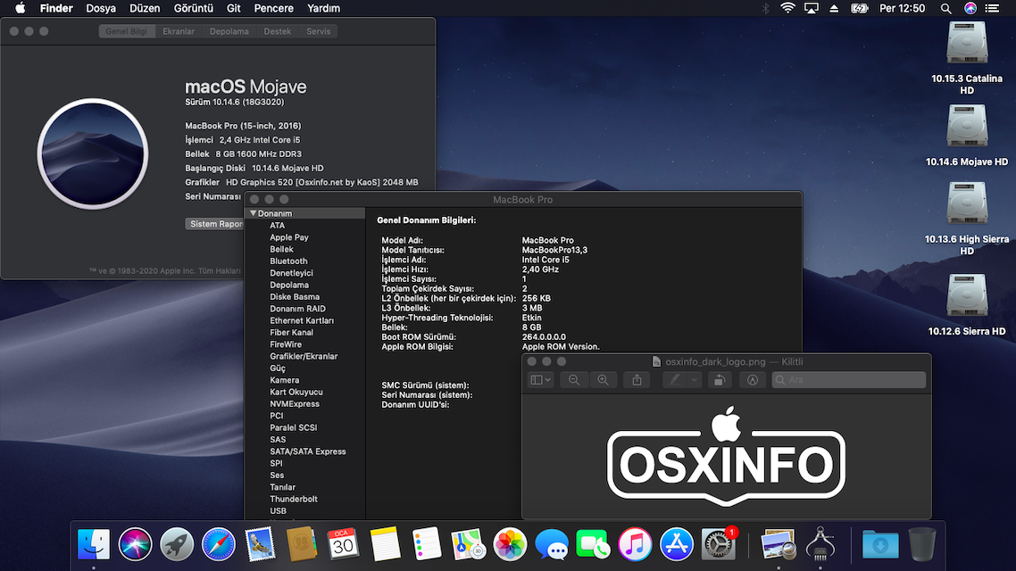Open System Preferences showing the notification badge
This screenshot has width=1016, height=571.
[x=716, y=543]
